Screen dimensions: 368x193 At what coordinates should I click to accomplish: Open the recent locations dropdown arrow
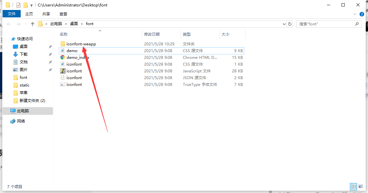(x=26, y=24)
